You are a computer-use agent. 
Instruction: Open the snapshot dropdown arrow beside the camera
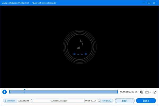(x=150, y=92)
